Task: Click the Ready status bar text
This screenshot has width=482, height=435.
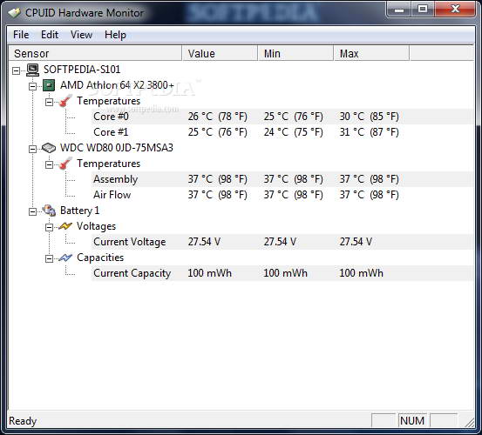Action: [23, 421]
